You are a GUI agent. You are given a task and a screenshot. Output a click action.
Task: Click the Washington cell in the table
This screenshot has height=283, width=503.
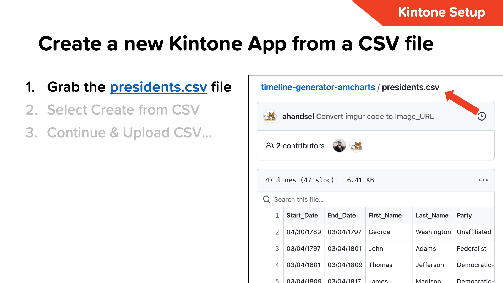pos(433,232)
